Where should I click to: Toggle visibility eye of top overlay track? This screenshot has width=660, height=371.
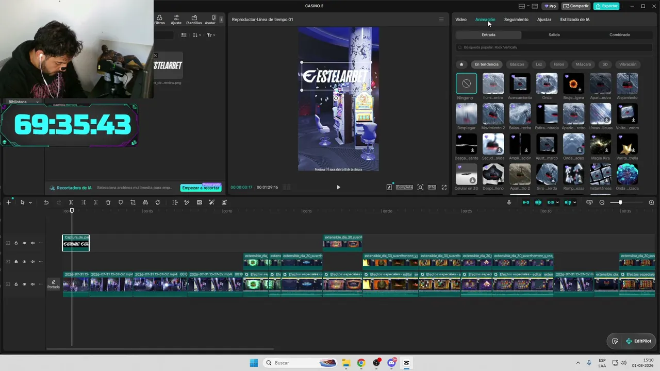coord(24,243)
